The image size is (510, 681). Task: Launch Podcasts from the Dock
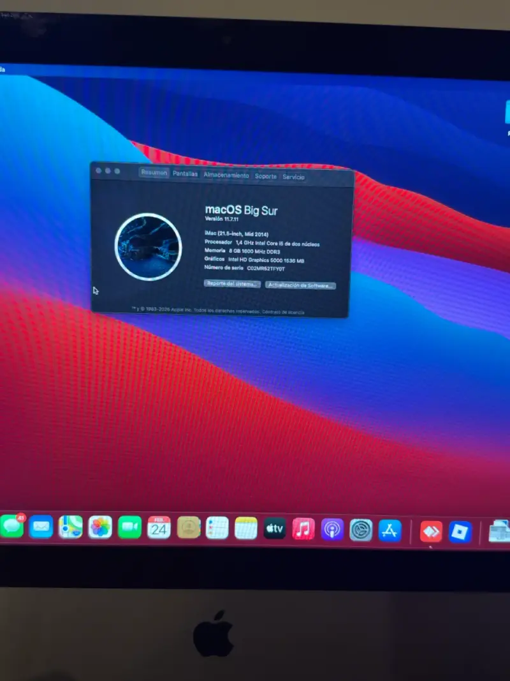tap(332, 530)
